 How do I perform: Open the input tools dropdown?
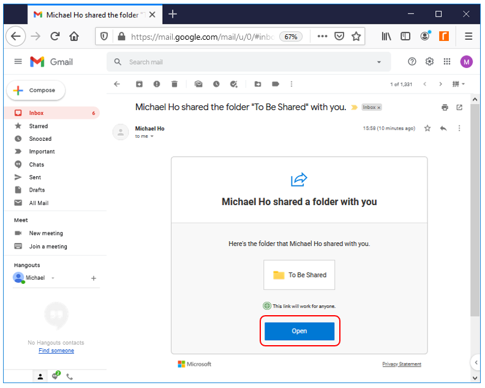point(459,84)
